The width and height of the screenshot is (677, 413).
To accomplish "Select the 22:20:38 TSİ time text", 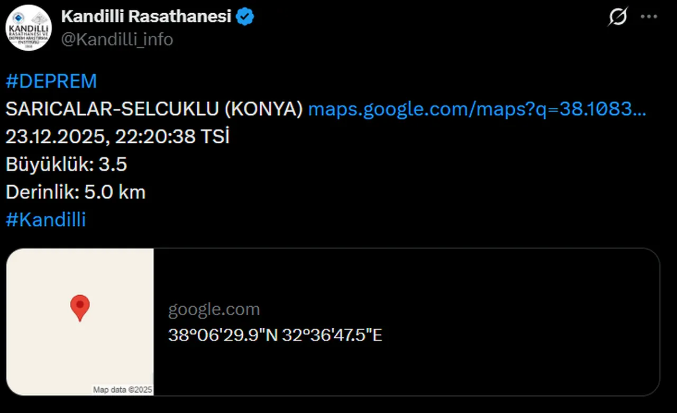I will click(172, 136).
